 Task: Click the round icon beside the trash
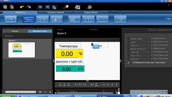45,92
